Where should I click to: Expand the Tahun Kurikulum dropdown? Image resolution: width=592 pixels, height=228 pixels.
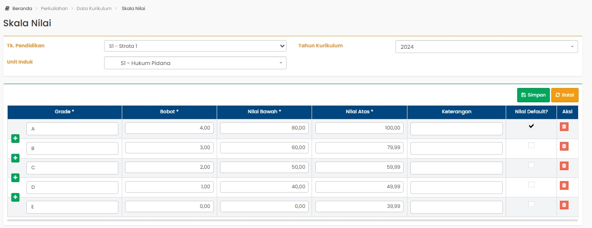[486, 47]
